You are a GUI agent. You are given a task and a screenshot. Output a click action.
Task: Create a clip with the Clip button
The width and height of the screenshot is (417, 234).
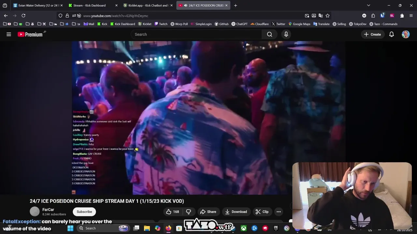[262, 212]
